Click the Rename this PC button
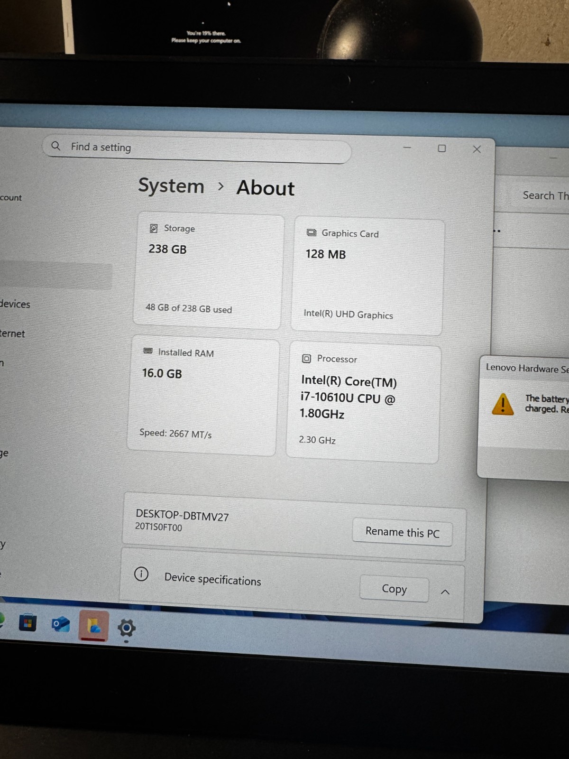This screenshot has height=759, width=569. (x=402, y=532)
